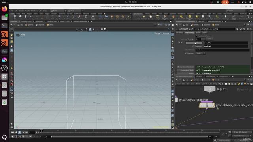Viewport: 253px width, 142px height.
Task: Select the Font shelf tool
Action: (x=86, y=17)
